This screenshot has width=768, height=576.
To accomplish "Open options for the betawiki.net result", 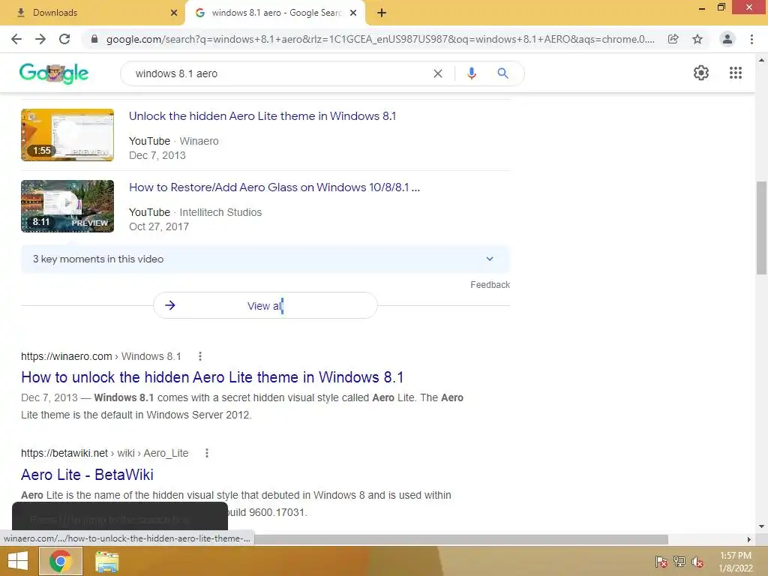I will (x=207, y=454).
